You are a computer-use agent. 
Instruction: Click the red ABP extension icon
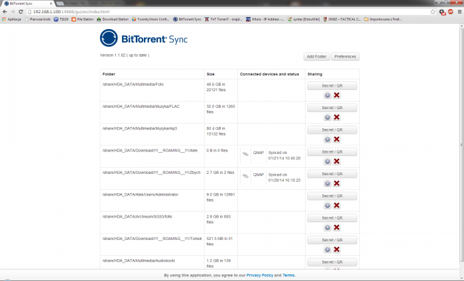click(450, 12)
